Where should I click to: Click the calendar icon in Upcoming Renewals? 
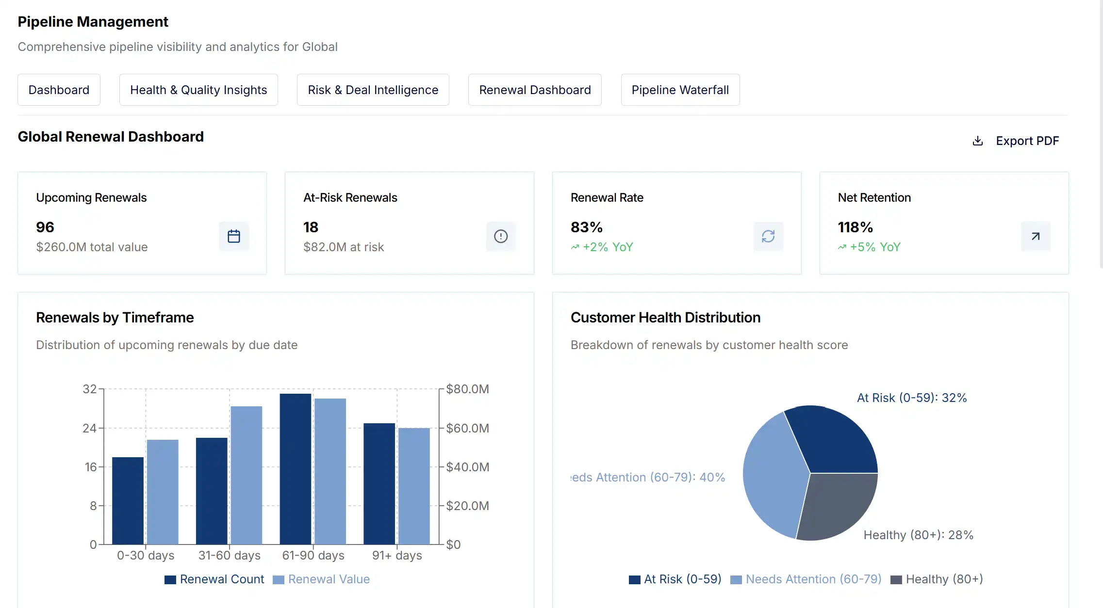(x=234, y=237)
